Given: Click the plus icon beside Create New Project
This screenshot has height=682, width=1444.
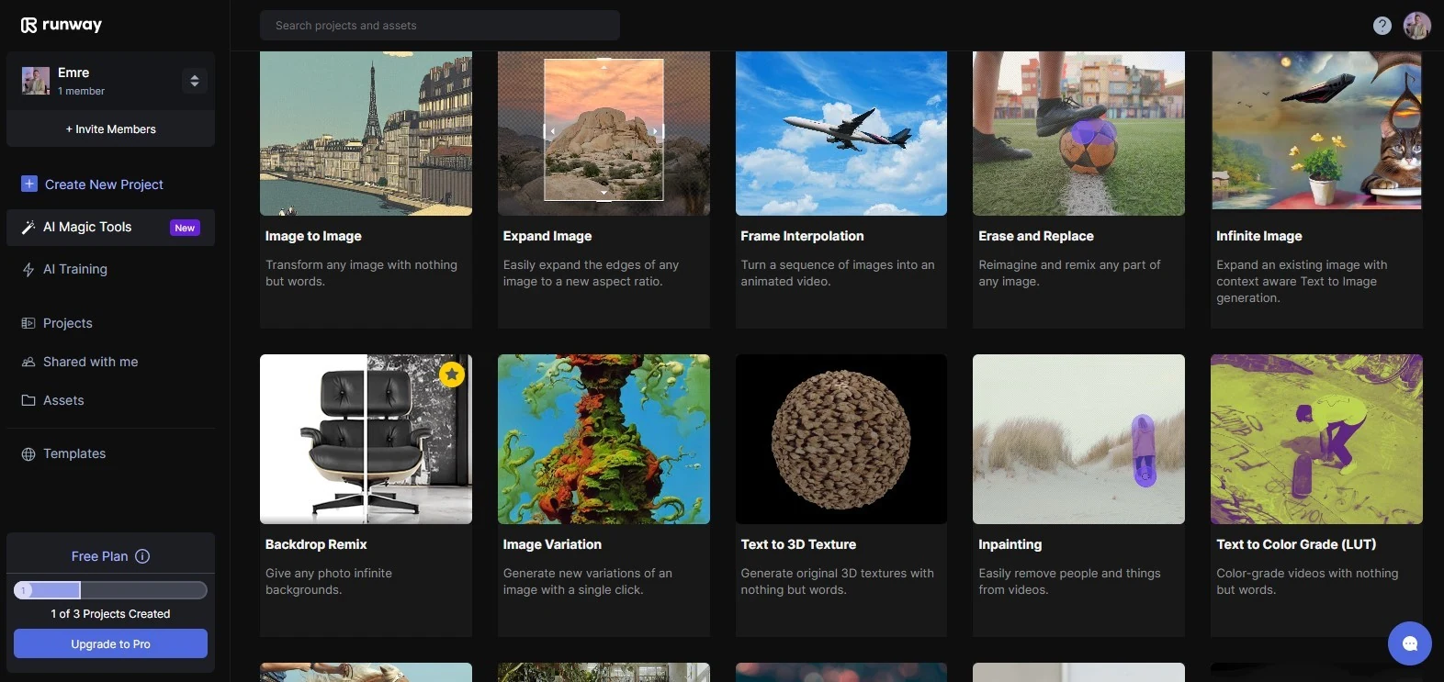Looking at the screenshot, I should (x=29, y=184).
